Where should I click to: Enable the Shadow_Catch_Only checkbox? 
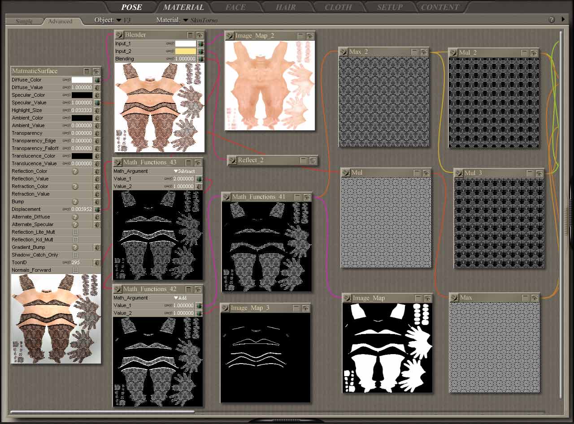pos(75,255)
